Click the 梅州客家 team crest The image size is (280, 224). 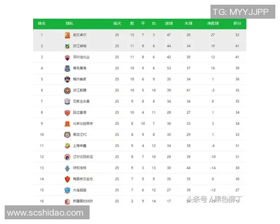67,79
